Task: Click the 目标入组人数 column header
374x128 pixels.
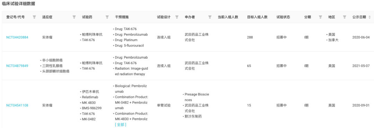Action: point(257,17)
